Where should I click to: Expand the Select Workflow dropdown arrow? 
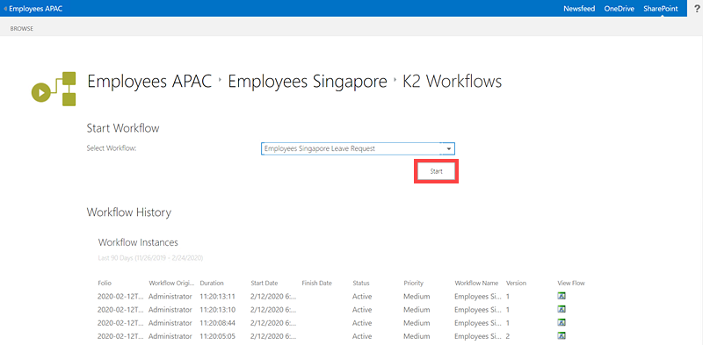click(448, 148)
